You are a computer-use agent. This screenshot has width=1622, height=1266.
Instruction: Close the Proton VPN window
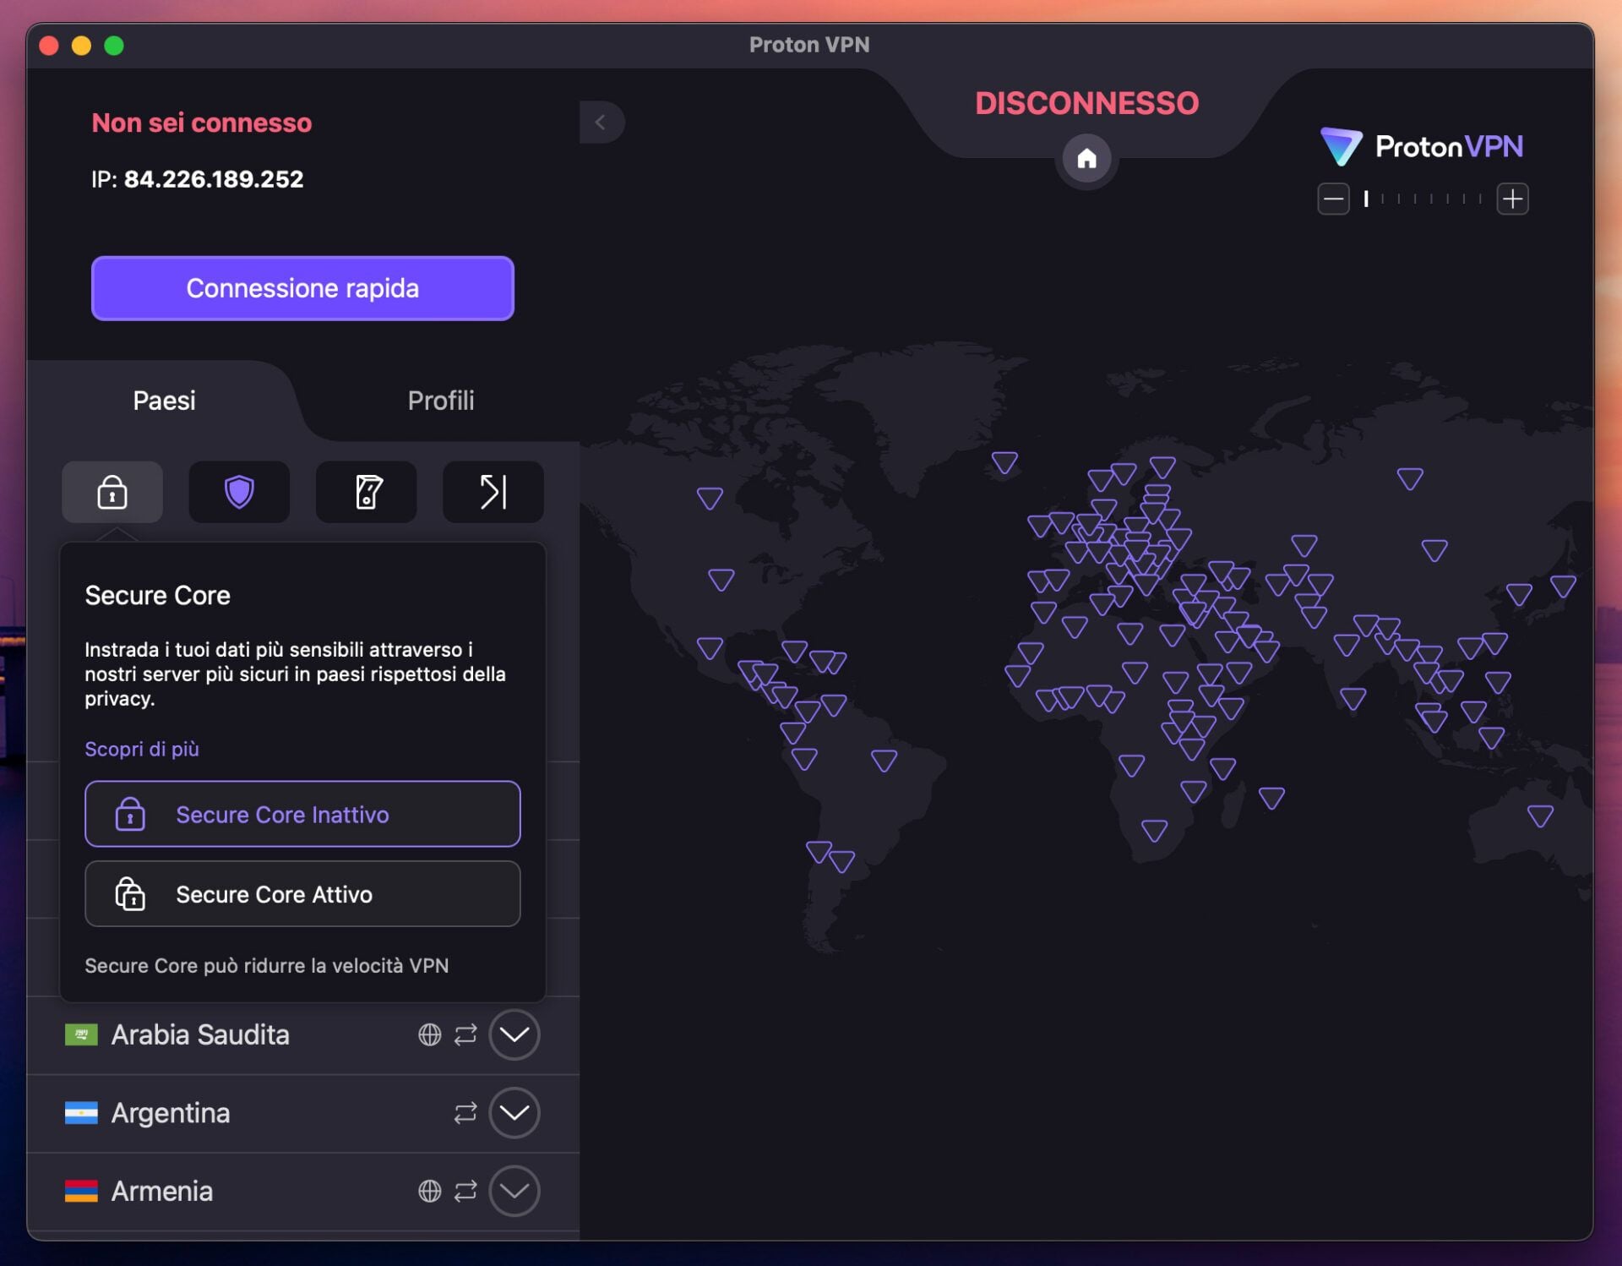click(49, 46)
